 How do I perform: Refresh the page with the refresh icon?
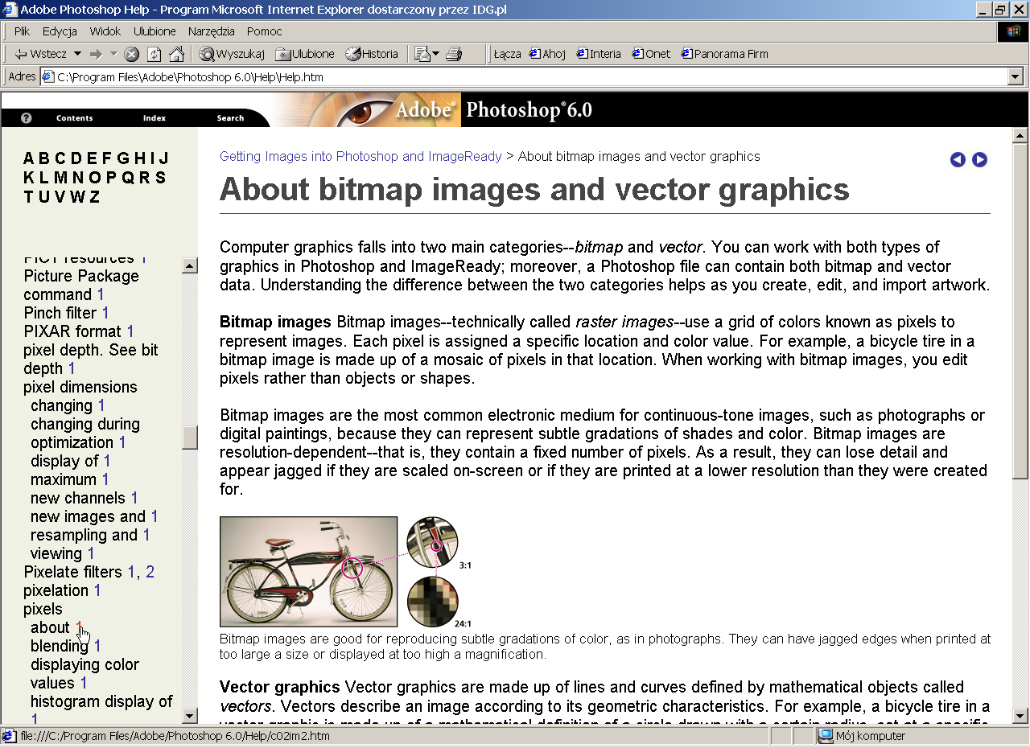click(154, 54)
